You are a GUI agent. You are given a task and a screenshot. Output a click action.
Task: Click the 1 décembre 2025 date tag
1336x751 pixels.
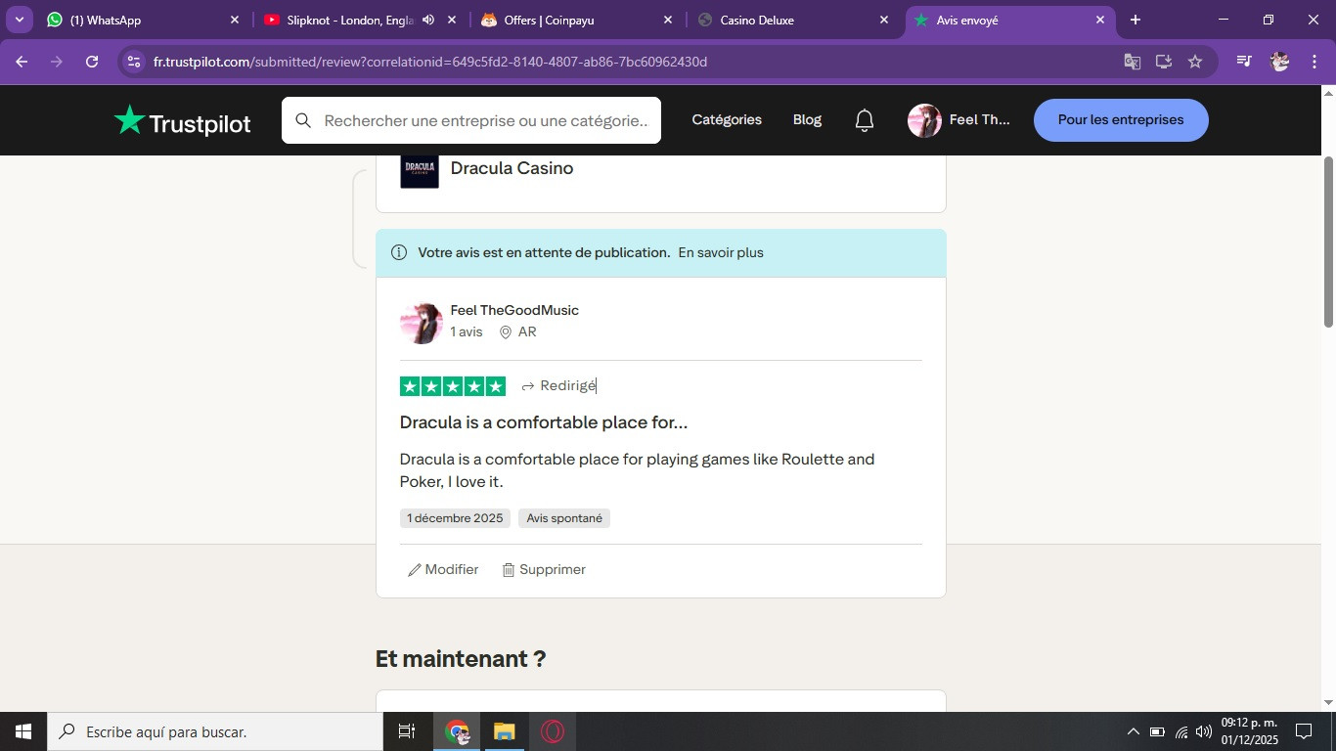(x=455, y=518)
